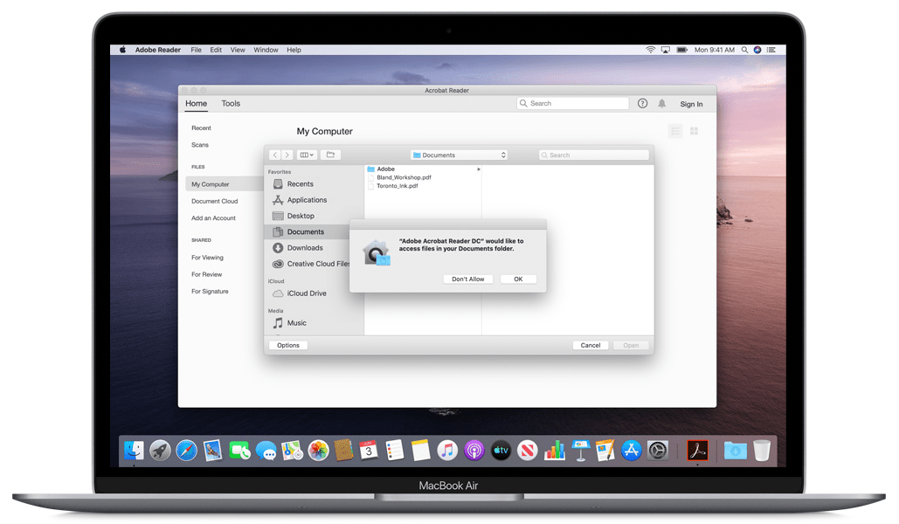This screenshot has width=899, height=524.
Task: Click Add an Account in sidebar
Action: [213, 217]
